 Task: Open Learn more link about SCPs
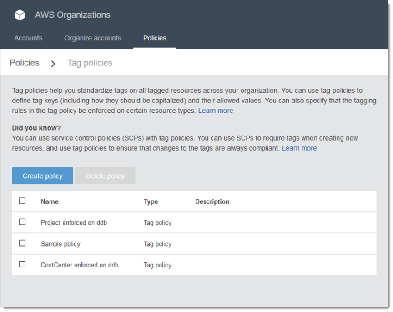[299, 148]
